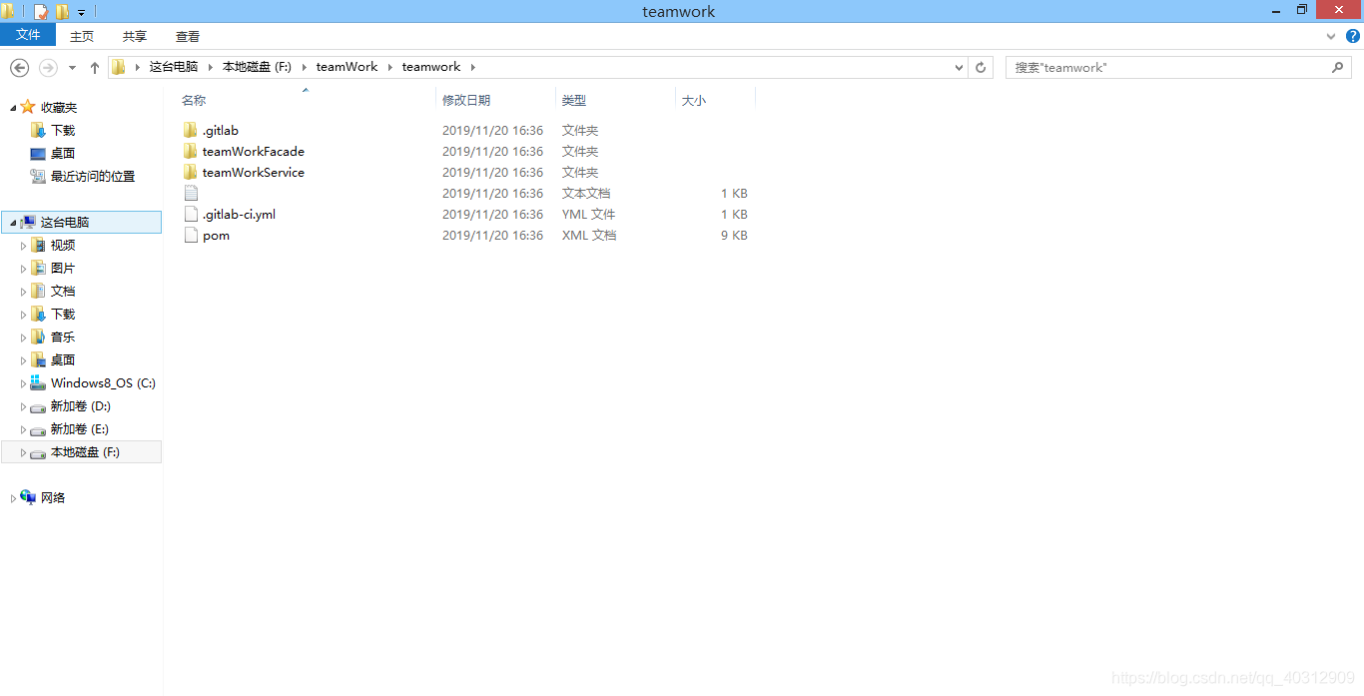The width and height of the screenshot is (1364, 696).
Task: Open the 视频 library in sidebar
Action: (63, 246)
